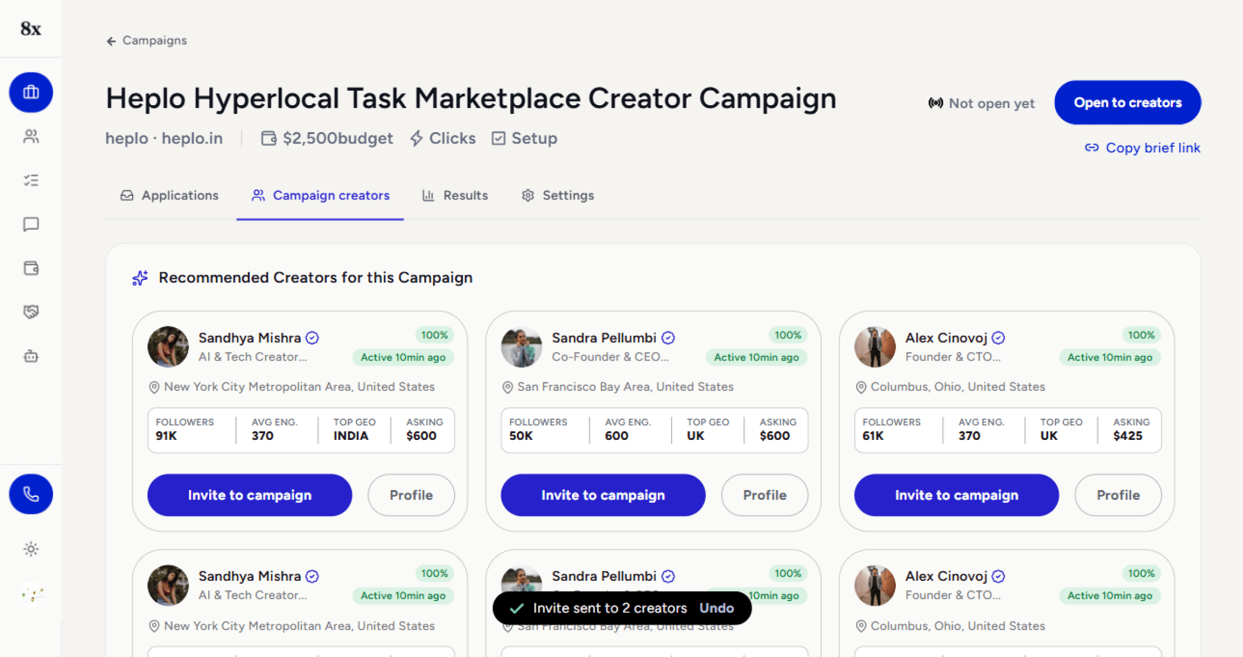This screenshot has height=657, width=1243.
Task: Click the $2,500budget label
Action: tap(327, 138)
